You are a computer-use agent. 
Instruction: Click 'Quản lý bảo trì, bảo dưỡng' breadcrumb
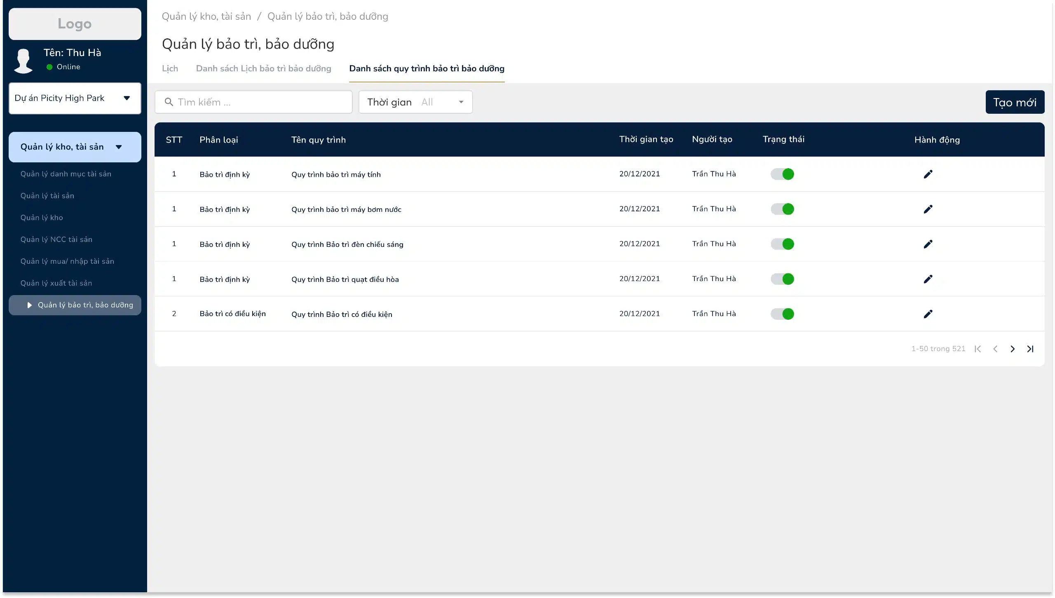tap(328, 16)
